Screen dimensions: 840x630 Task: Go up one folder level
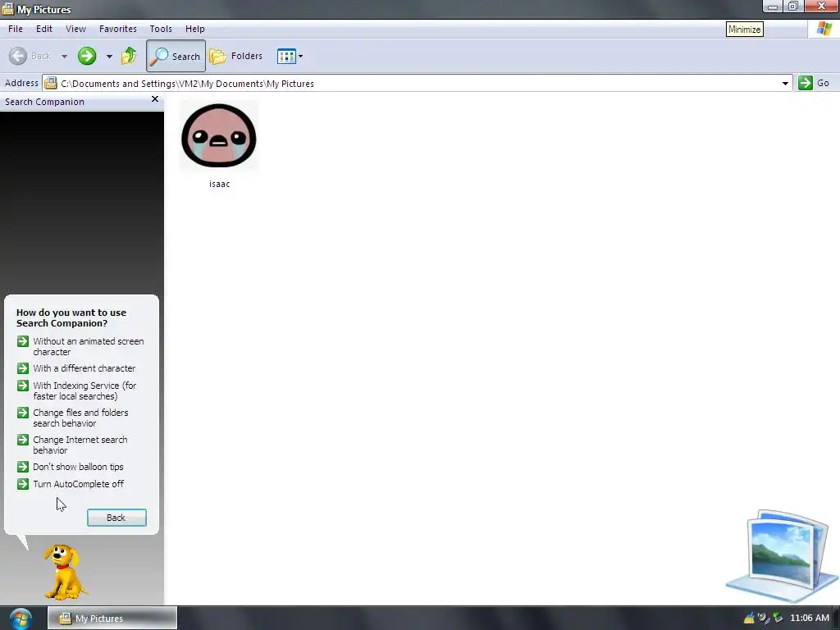[129, 56]
